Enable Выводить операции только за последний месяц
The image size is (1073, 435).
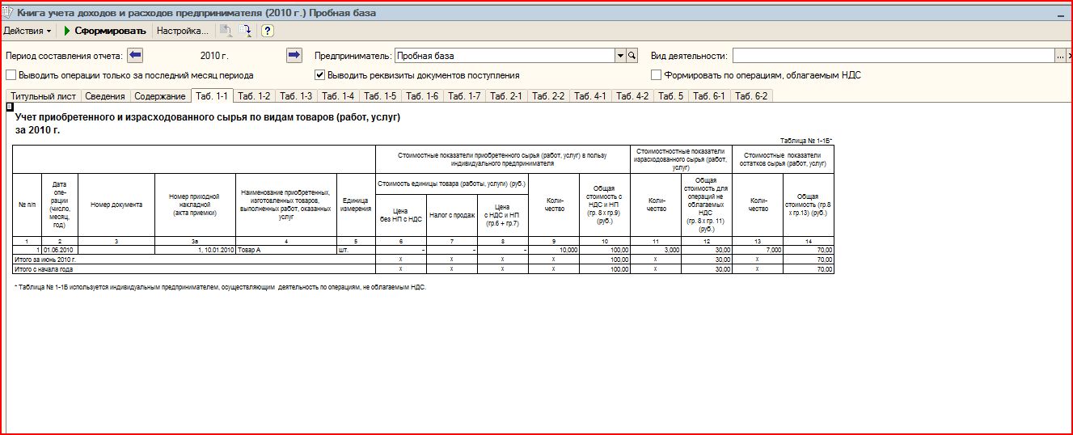click(11, 75)
